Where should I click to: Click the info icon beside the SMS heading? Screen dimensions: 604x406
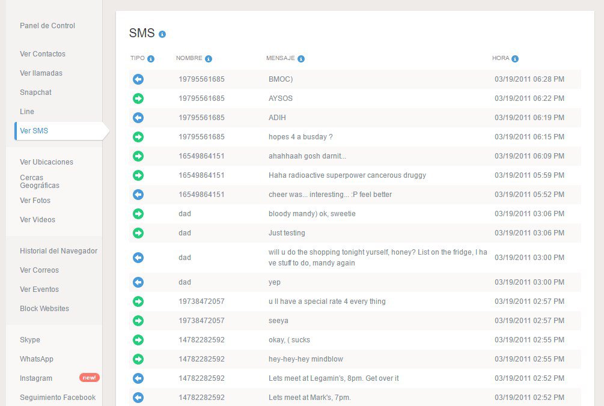pyautogui.click(x=162, y=34)
